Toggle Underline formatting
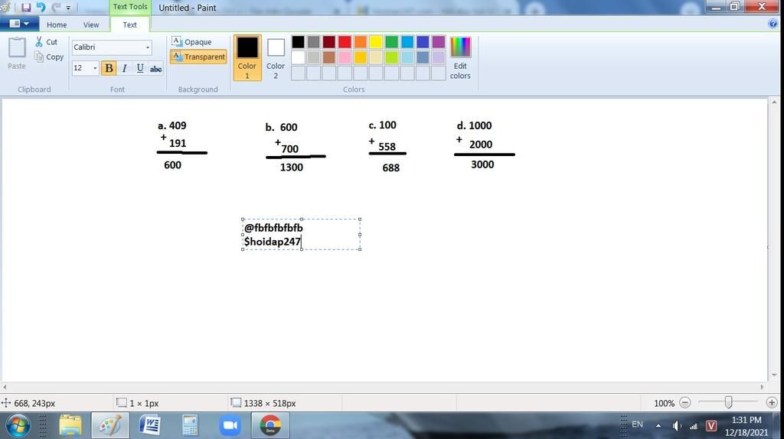This screenshot has height=439, width=784. point(140,68)
